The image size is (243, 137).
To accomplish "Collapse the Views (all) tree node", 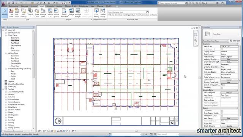I will [3, 30].
